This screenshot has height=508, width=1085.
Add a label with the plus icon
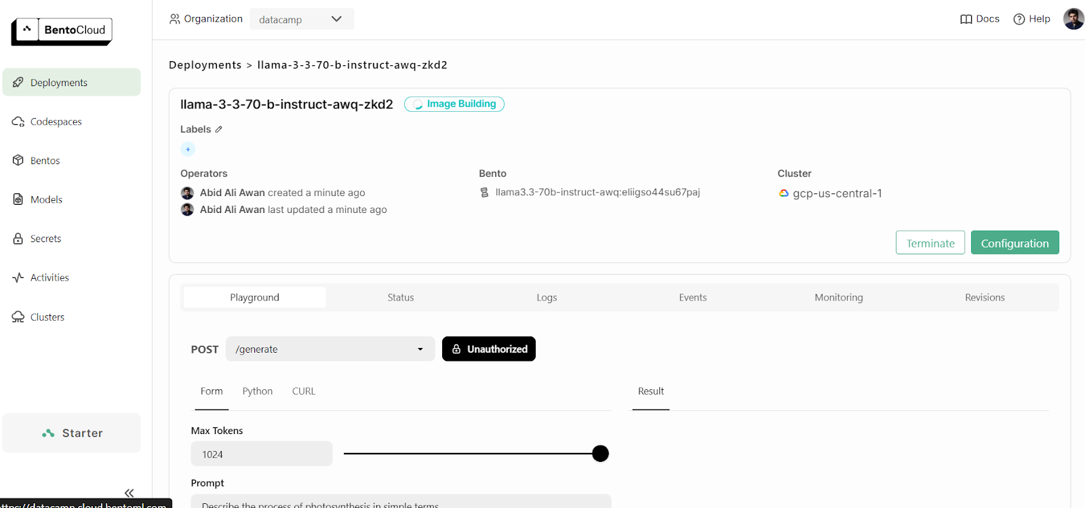(188, 149)
